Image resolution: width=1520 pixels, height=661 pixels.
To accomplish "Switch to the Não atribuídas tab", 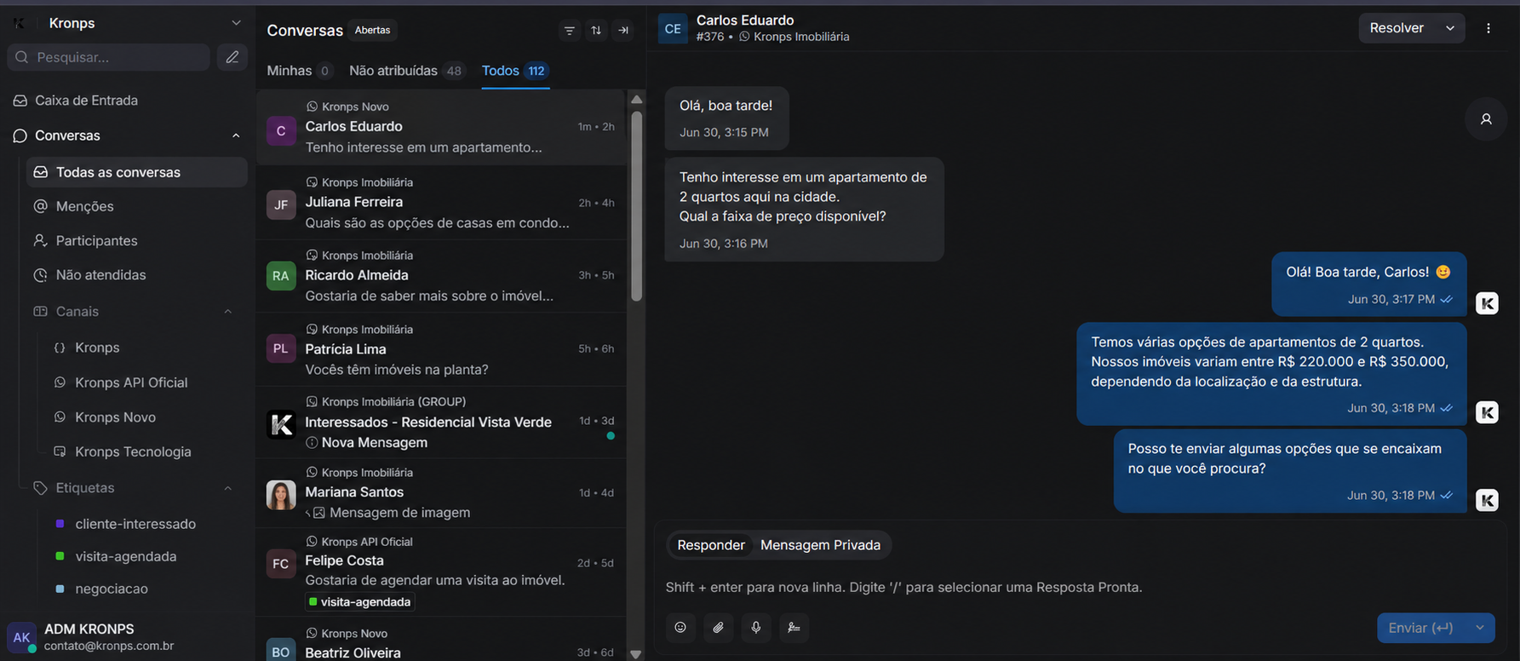I will coord(407,71).
